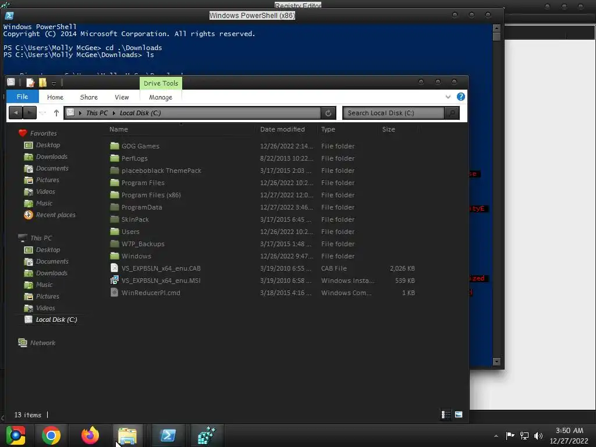Viewport: 596px width, 447px height.
Task: Click Local Disk (C:) in address breadcrumb
Action: [x=140, y=113]
